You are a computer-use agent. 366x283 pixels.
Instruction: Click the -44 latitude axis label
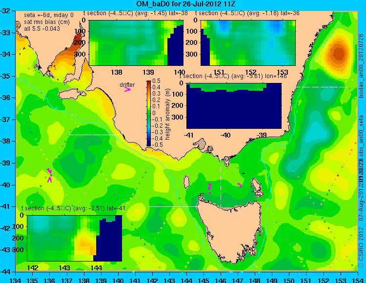pos(5,272)
